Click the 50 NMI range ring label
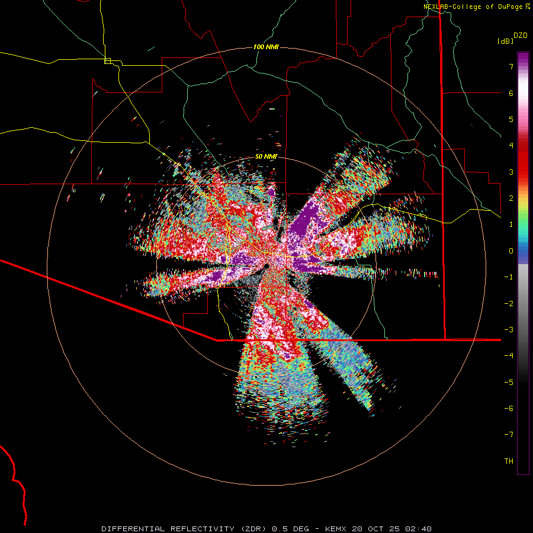Image resolution: width=533 pixels, height=533 pixels. 266,156
